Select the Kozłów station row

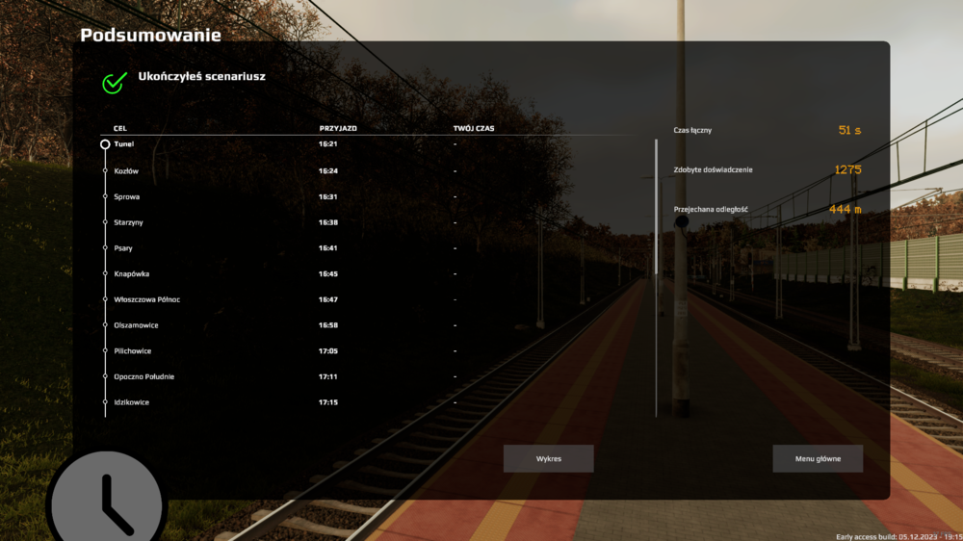point(126,171)
